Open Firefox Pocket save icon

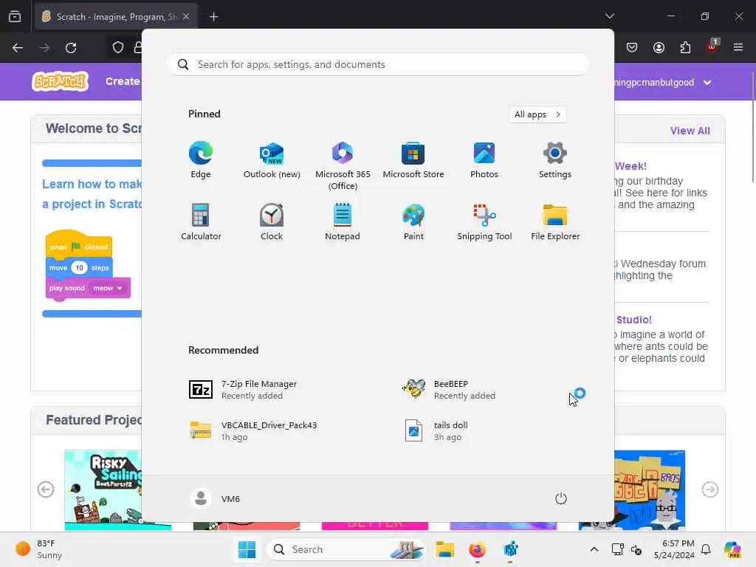point(632,47)
